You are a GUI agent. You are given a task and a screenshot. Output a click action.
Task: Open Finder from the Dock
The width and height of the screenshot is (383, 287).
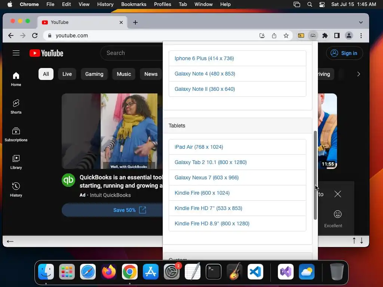pyautogui.click(x=46, y=272)
